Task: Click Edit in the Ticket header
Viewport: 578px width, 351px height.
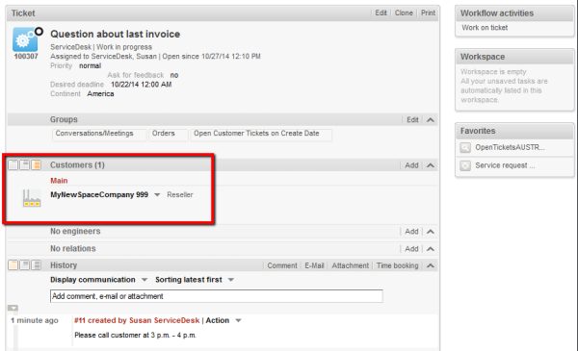Action: (x=381, y=13)
